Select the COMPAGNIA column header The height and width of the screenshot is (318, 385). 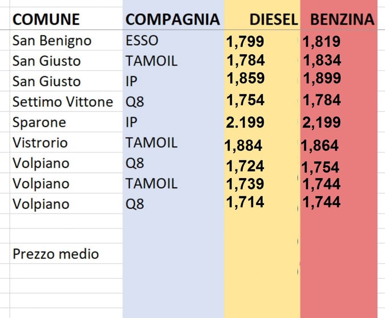tap(172, 19)
